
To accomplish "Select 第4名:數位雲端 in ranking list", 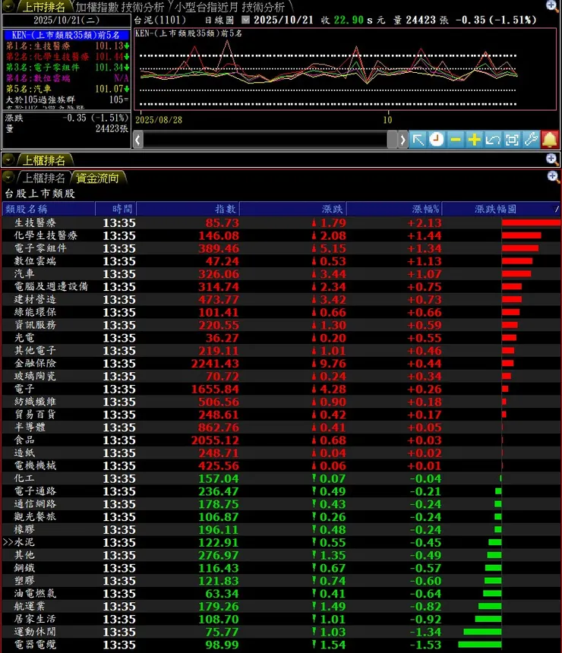I will (x=66, y=78).
